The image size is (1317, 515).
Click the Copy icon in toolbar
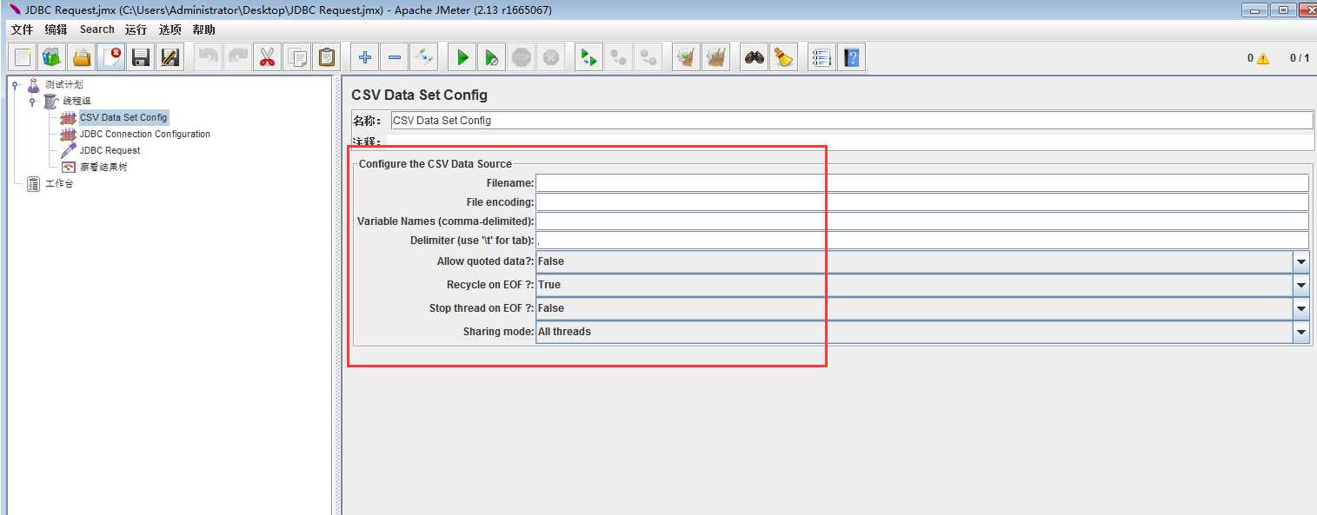tap(297, 57)
